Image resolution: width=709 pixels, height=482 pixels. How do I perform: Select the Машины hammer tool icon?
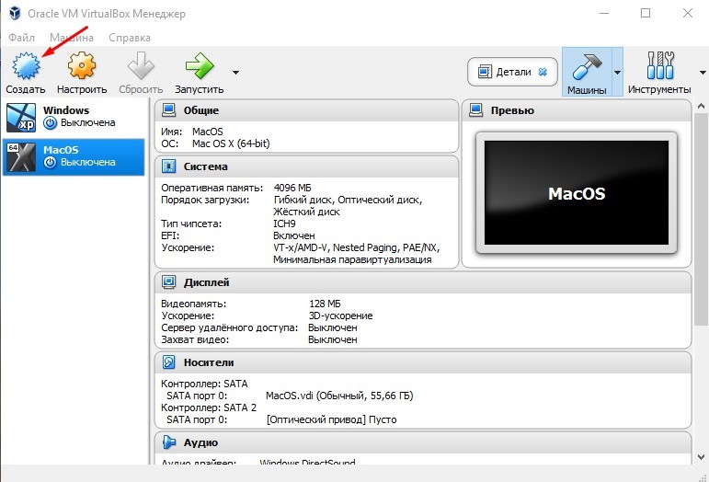click(x=586, y=67)
